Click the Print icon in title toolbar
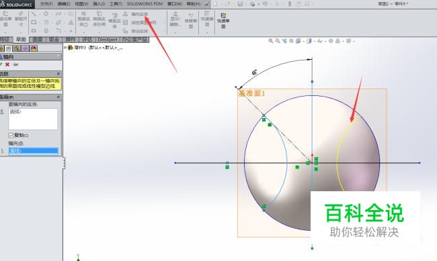 click(x=253, y=4)
